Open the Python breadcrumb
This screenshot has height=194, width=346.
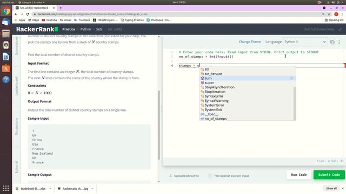click(85, 29)
